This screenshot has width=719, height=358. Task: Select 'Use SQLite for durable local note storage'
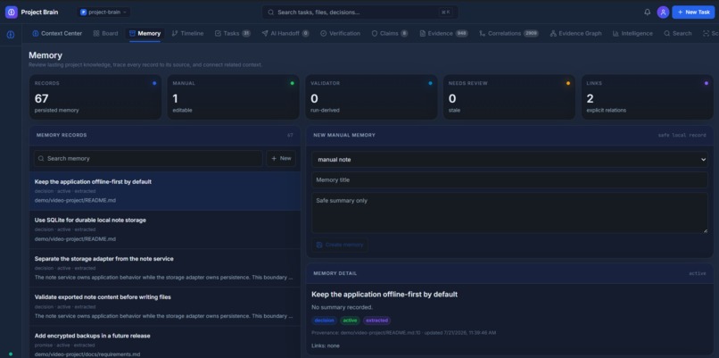point(165,229)
